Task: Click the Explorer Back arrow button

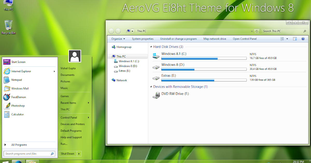Action: coord(111,31)
